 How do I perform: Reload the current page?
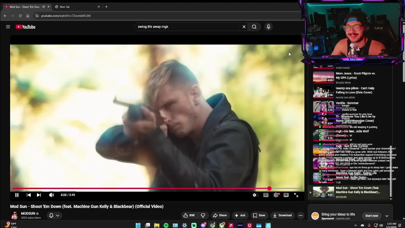click(20, 16)
